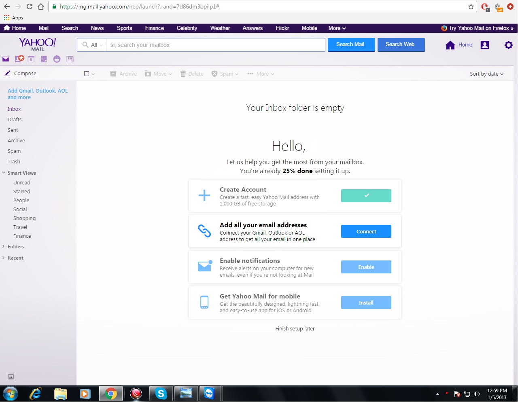Open the dropdown arrow beside select-all checkbox
The image size is (518, 402).
[93, 74]
